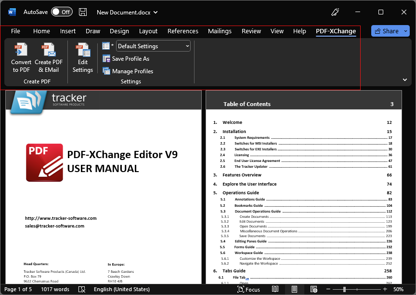Select the Layout tab

(148, 31)
